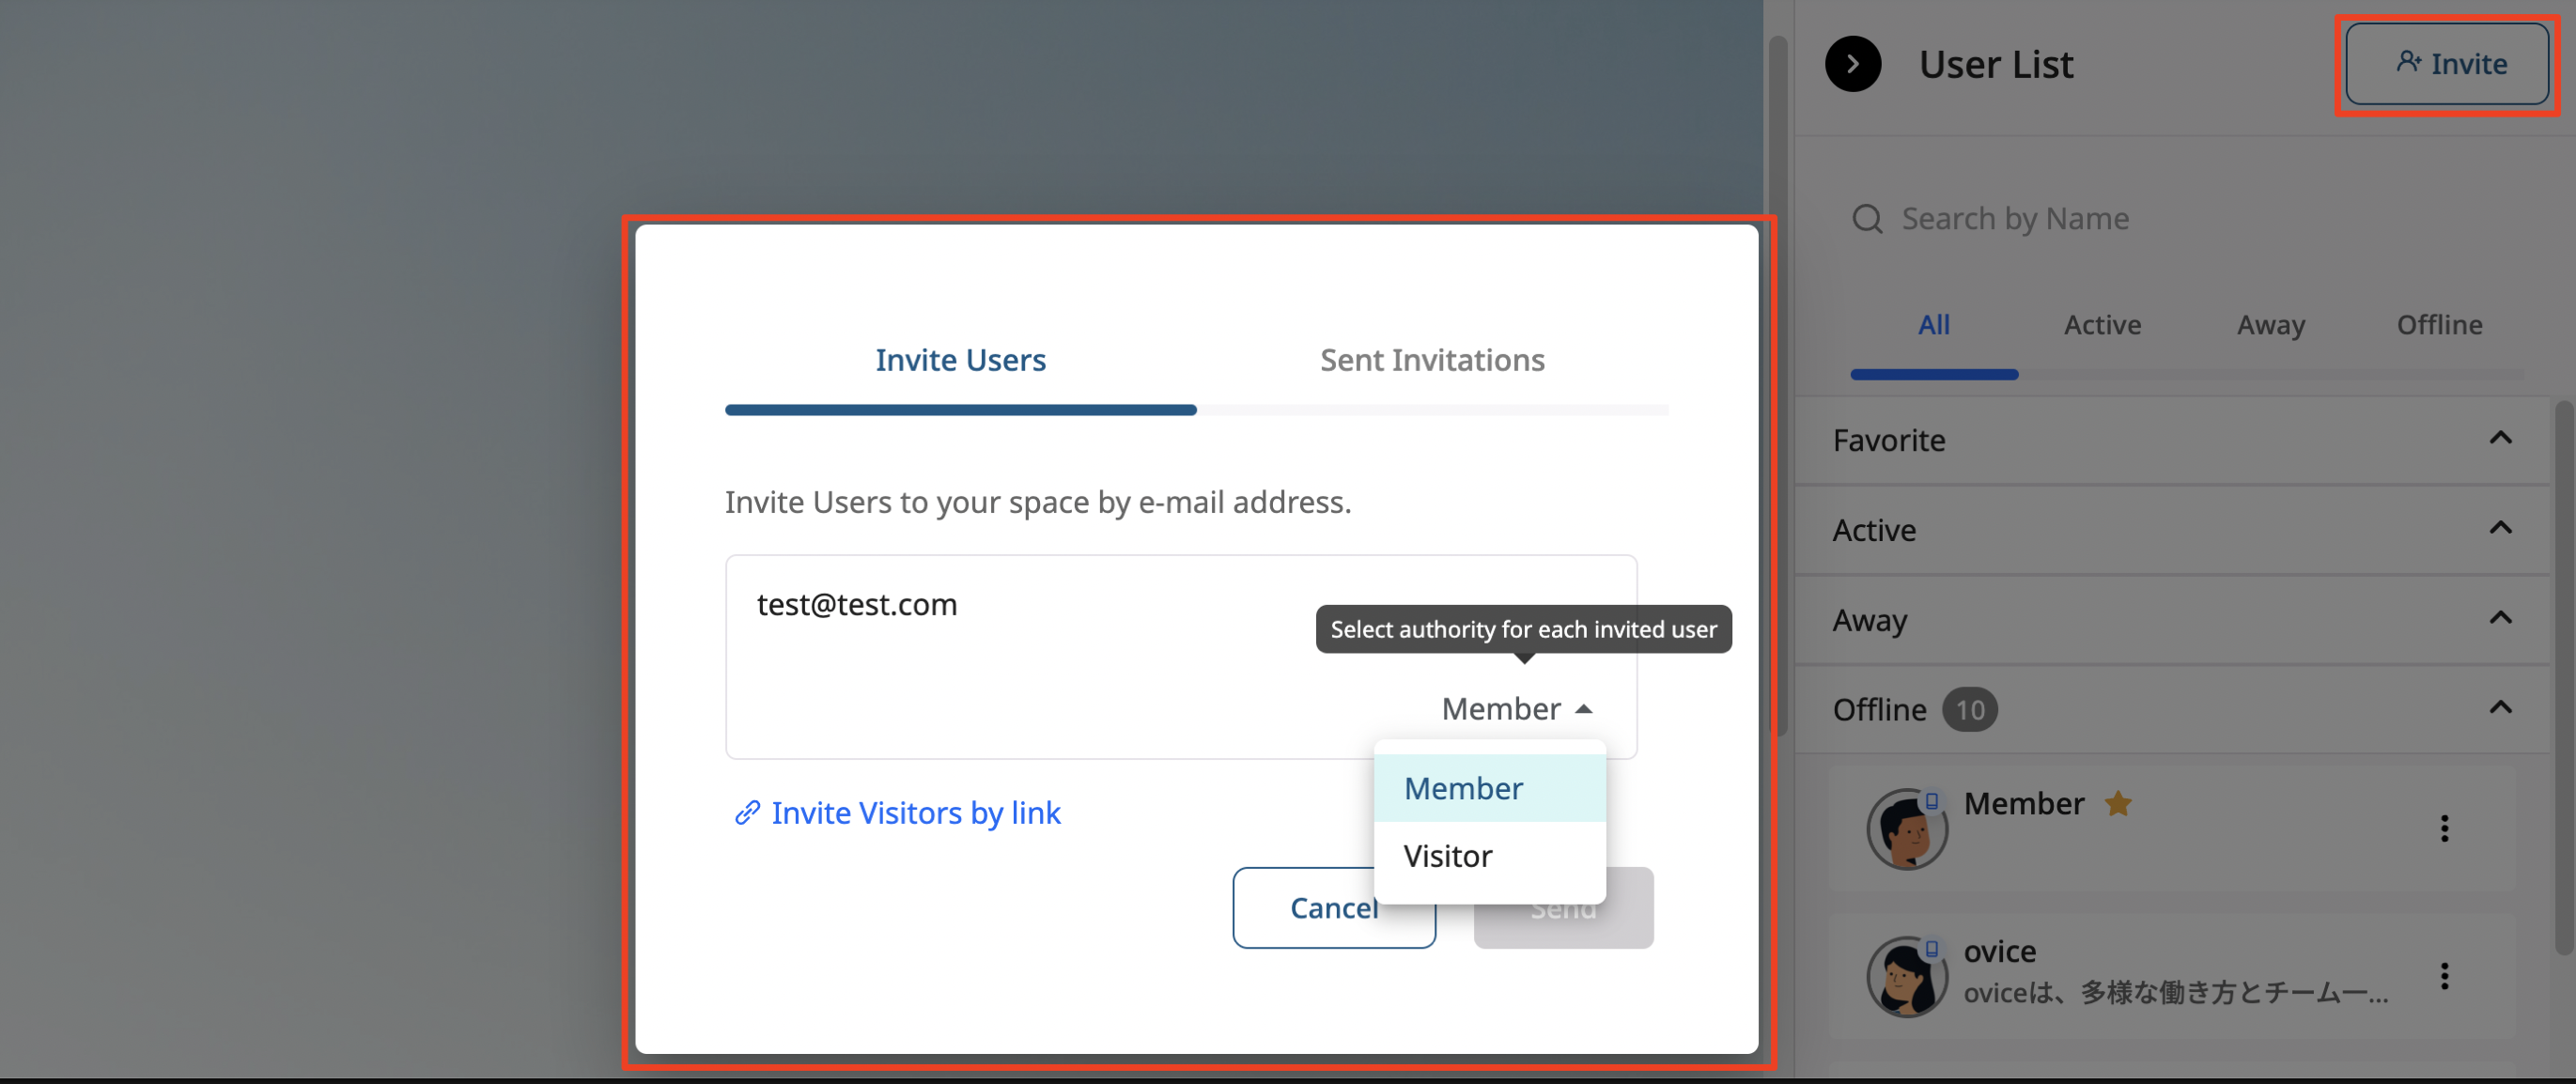
Task: Collapse the User List panel arrow
Action: point(1852,64)
